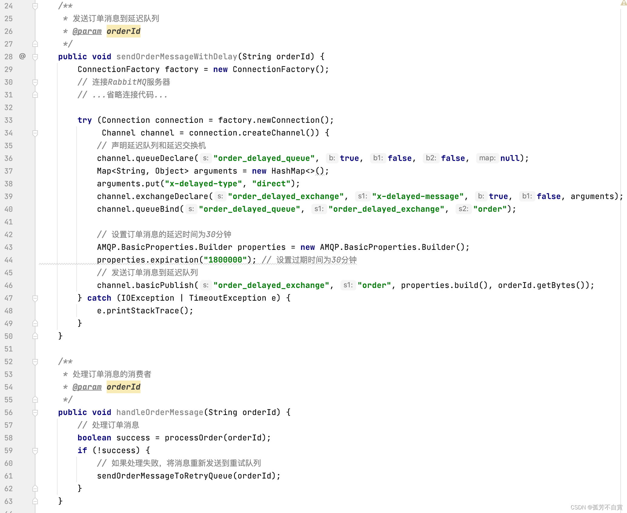Image resolution: width=627 pixels, height=513 pixels.
Task: Collapse the try block at line 34
Action: (35, 133)
